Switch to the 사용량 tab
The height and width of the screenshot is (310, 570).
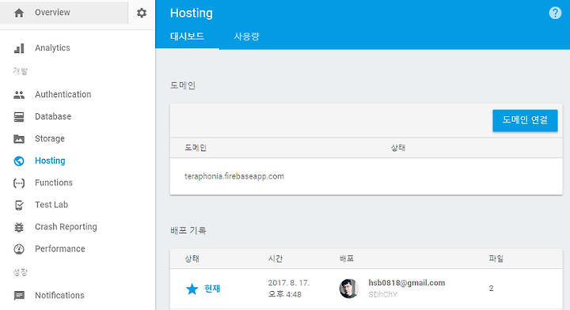click(x=246, y=36)
